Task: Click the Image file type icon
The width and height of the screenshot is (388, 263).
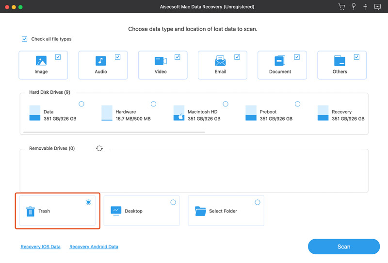Action: 41,61
